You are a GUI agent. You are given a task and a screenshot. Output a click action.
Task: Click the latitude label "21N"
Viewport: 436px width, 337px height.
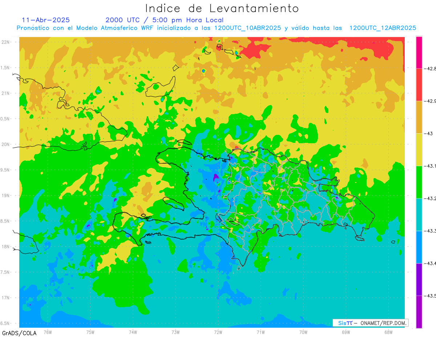6,93
